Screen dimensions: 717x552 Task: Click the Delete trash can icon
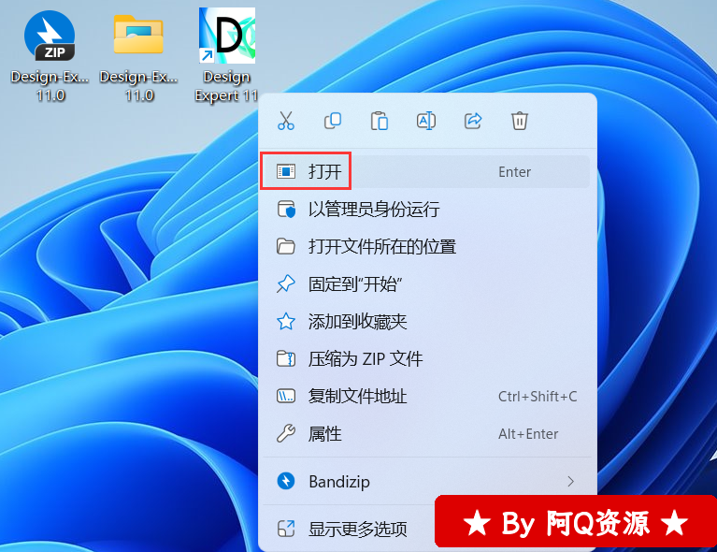(x=520, y=121)
